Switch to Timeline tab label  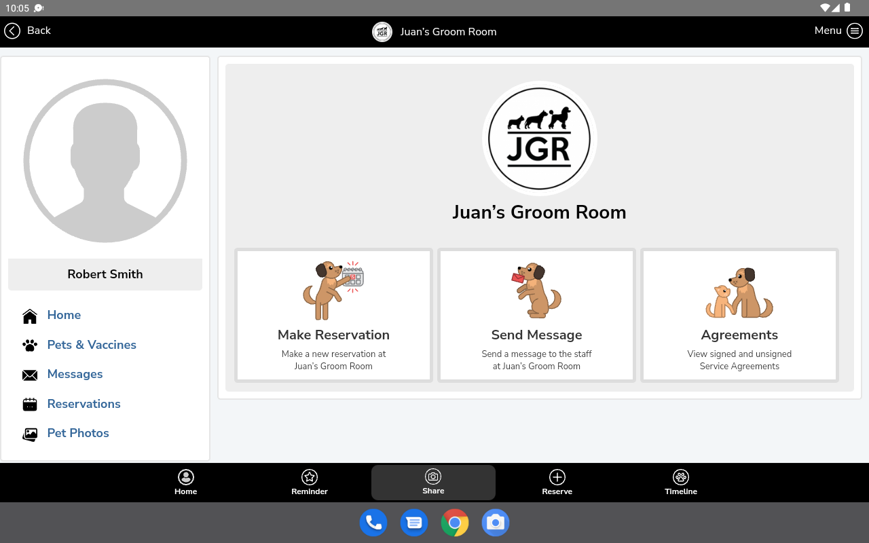[681, 491]
